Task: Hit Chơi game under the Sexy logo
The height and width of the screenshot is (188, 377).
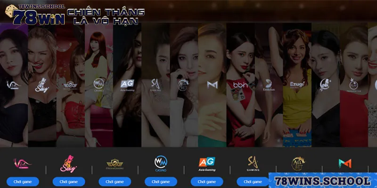Action: click(69, 181)
